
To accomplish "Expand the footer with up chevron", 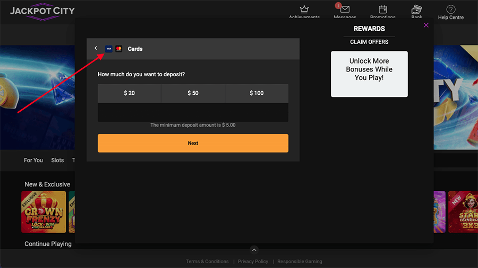I will coord(254,250).
